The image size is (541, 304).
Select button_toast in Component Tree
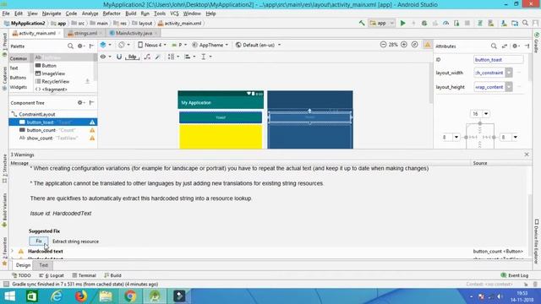[x=53, y=122]
